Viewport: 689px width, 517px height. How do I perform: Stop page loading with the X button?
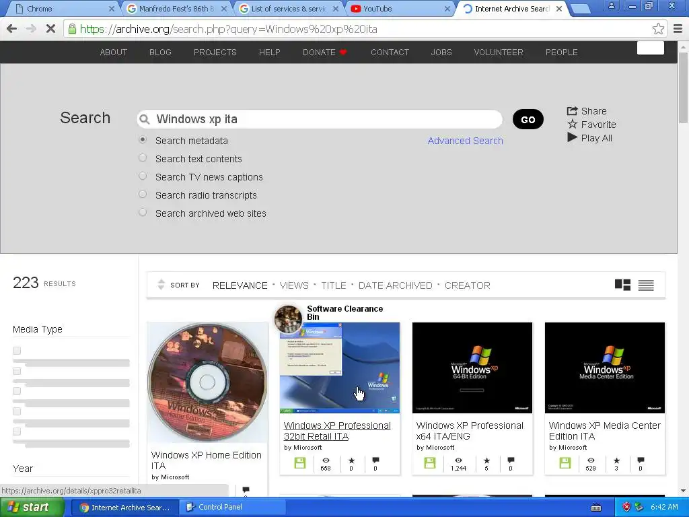click(x=50, y=29)
